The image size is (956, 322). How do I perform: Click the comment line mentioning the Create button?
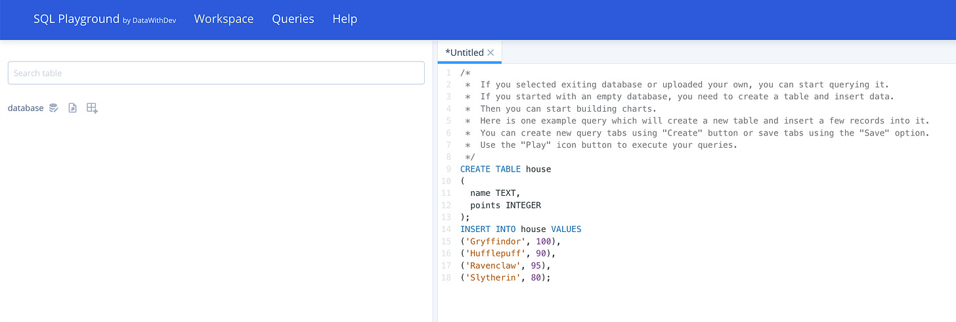click(697, 133)
